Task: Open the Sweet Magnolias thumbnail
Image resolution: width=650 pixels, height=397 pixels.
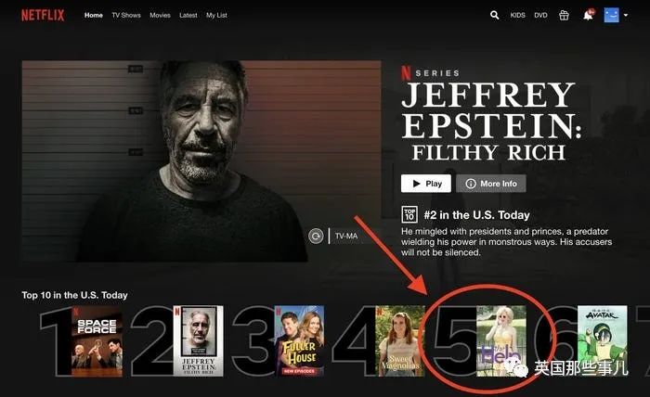Action: (399, 340)
